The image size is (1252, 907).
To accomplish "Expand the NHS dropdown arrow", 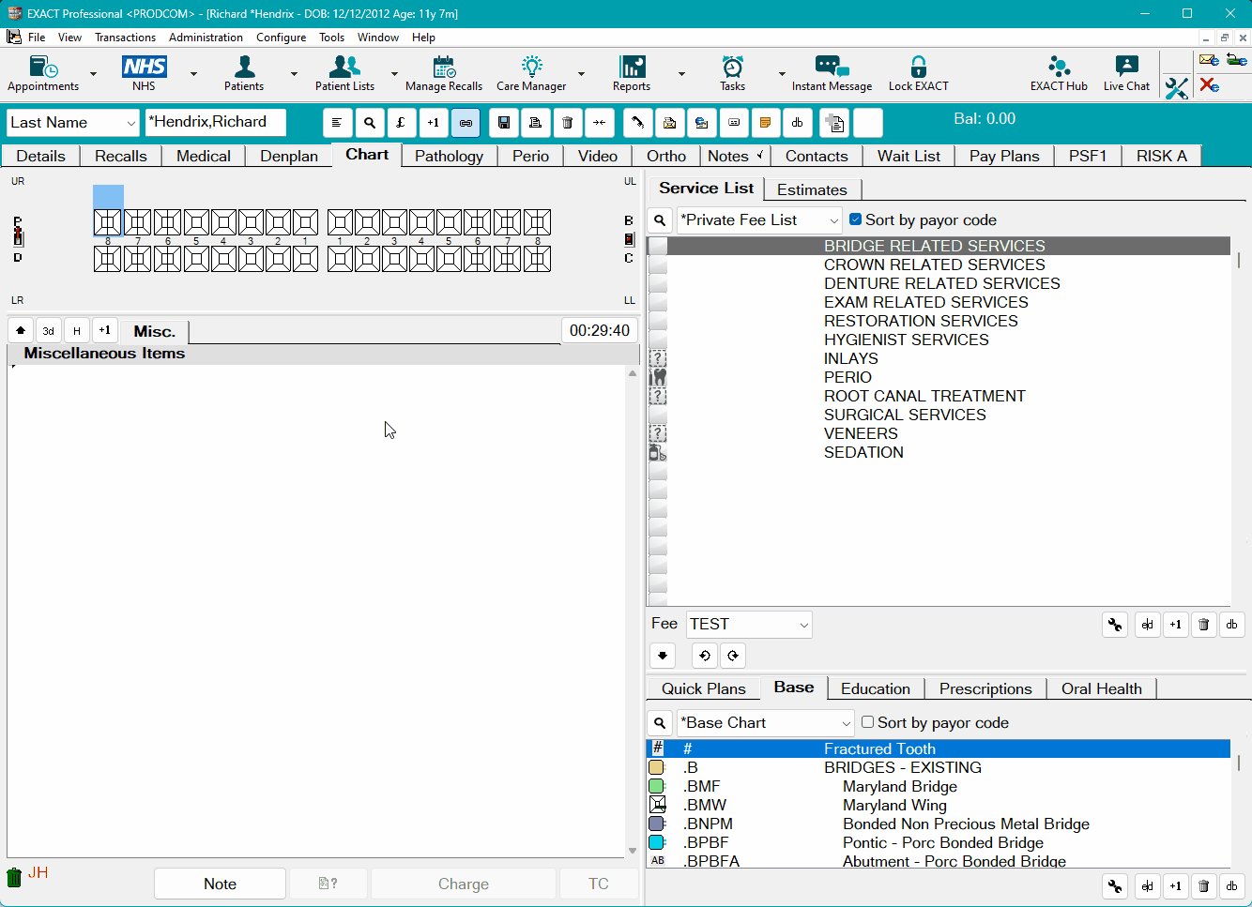I will tap(193, 74).
